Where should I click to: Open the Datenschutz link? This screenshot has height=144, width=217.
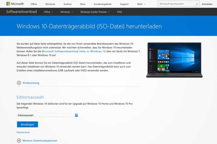(22, 132)
